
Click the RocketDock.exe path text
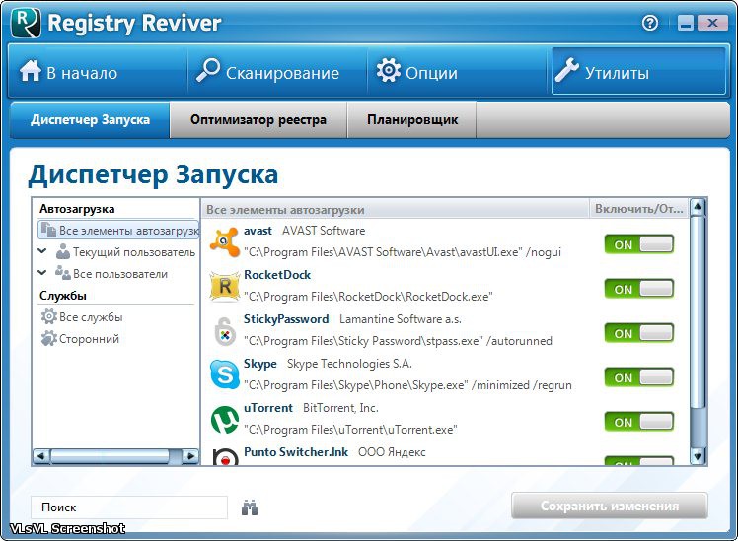368,297
